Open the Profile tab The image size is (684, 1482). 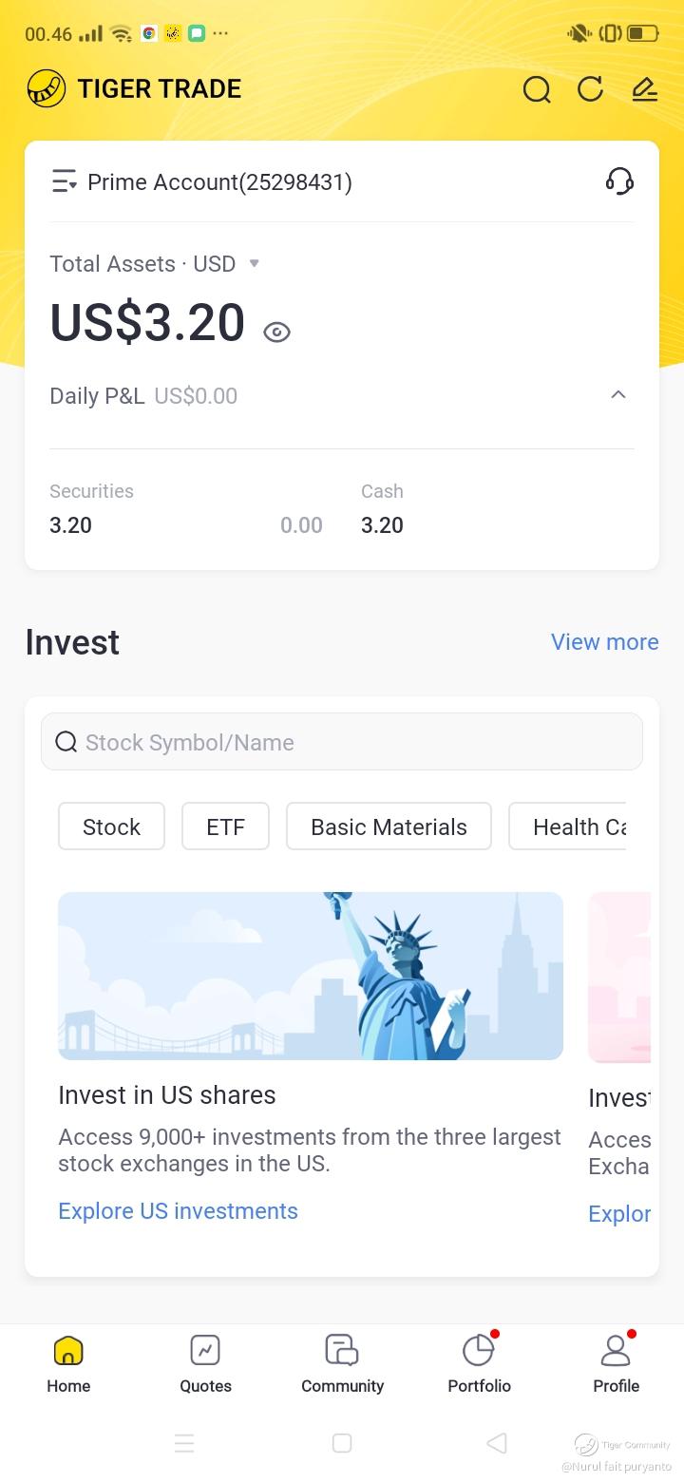[x=616, y=1363]
